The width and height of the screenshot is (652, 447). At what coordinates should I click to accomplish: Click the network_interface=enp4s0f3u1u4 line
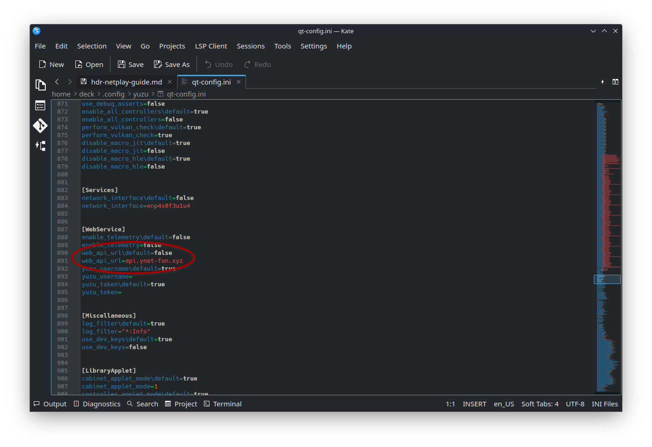click(x=136, y=206)
